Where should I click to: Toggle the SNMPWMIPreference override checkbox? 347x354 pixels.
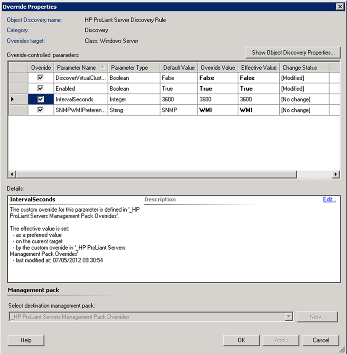pos(41,110)
